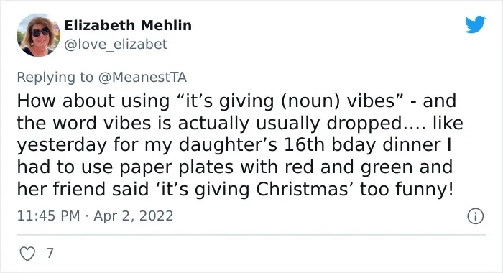Open the circled info icon
This screenshot has height=273, width=503.
[x=475, y=216]
